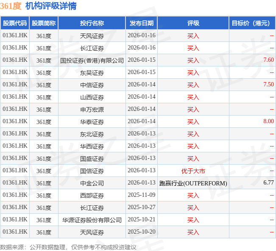Click the 目标价（港元） column header
276x251 pixels.
(252, 23)
